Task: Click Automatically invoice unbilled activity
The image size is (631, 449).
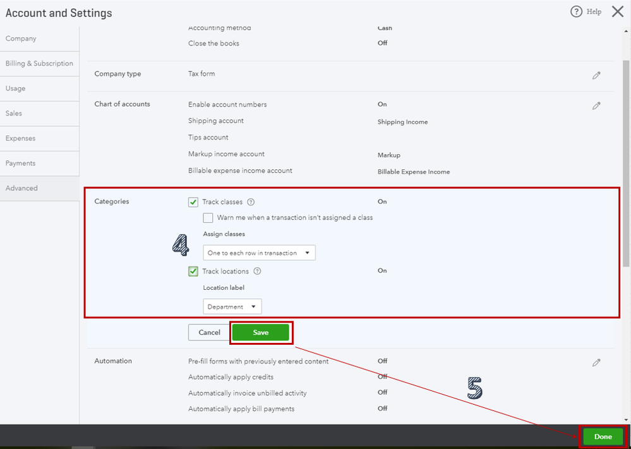Action: tap(248, 393)
